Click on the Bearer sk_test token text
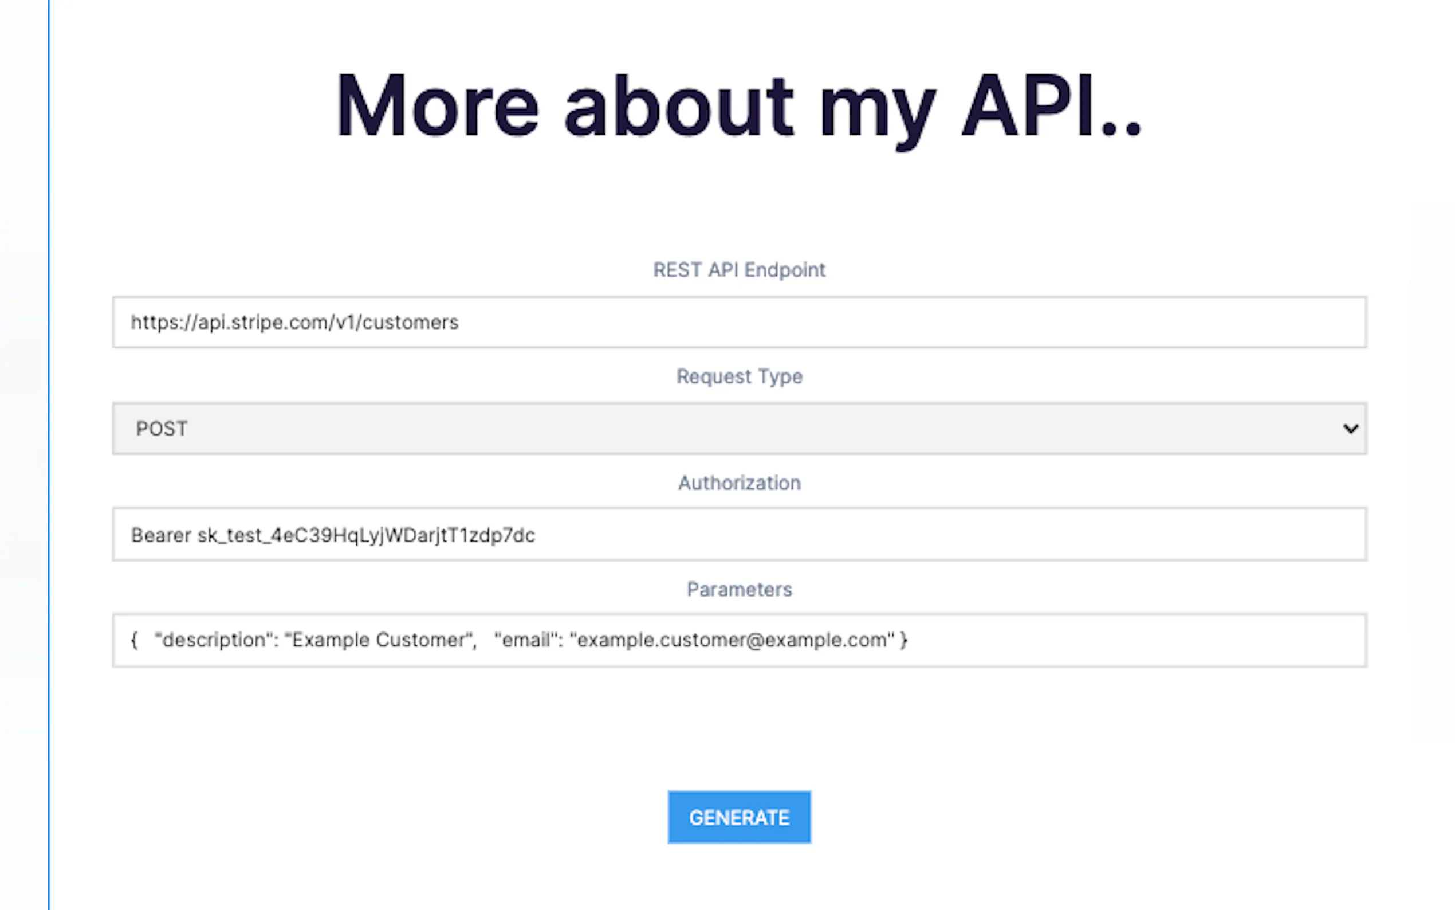The width and height of the screenshot is (1455, 910). click(x=333, y=535)
